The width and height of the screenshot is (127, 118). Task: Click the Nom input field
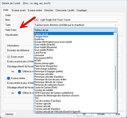coord(76,20)
